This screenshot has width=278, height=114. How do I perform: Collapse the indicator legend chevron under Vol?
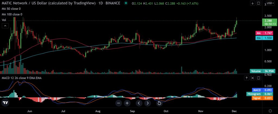tap(5, 26)
